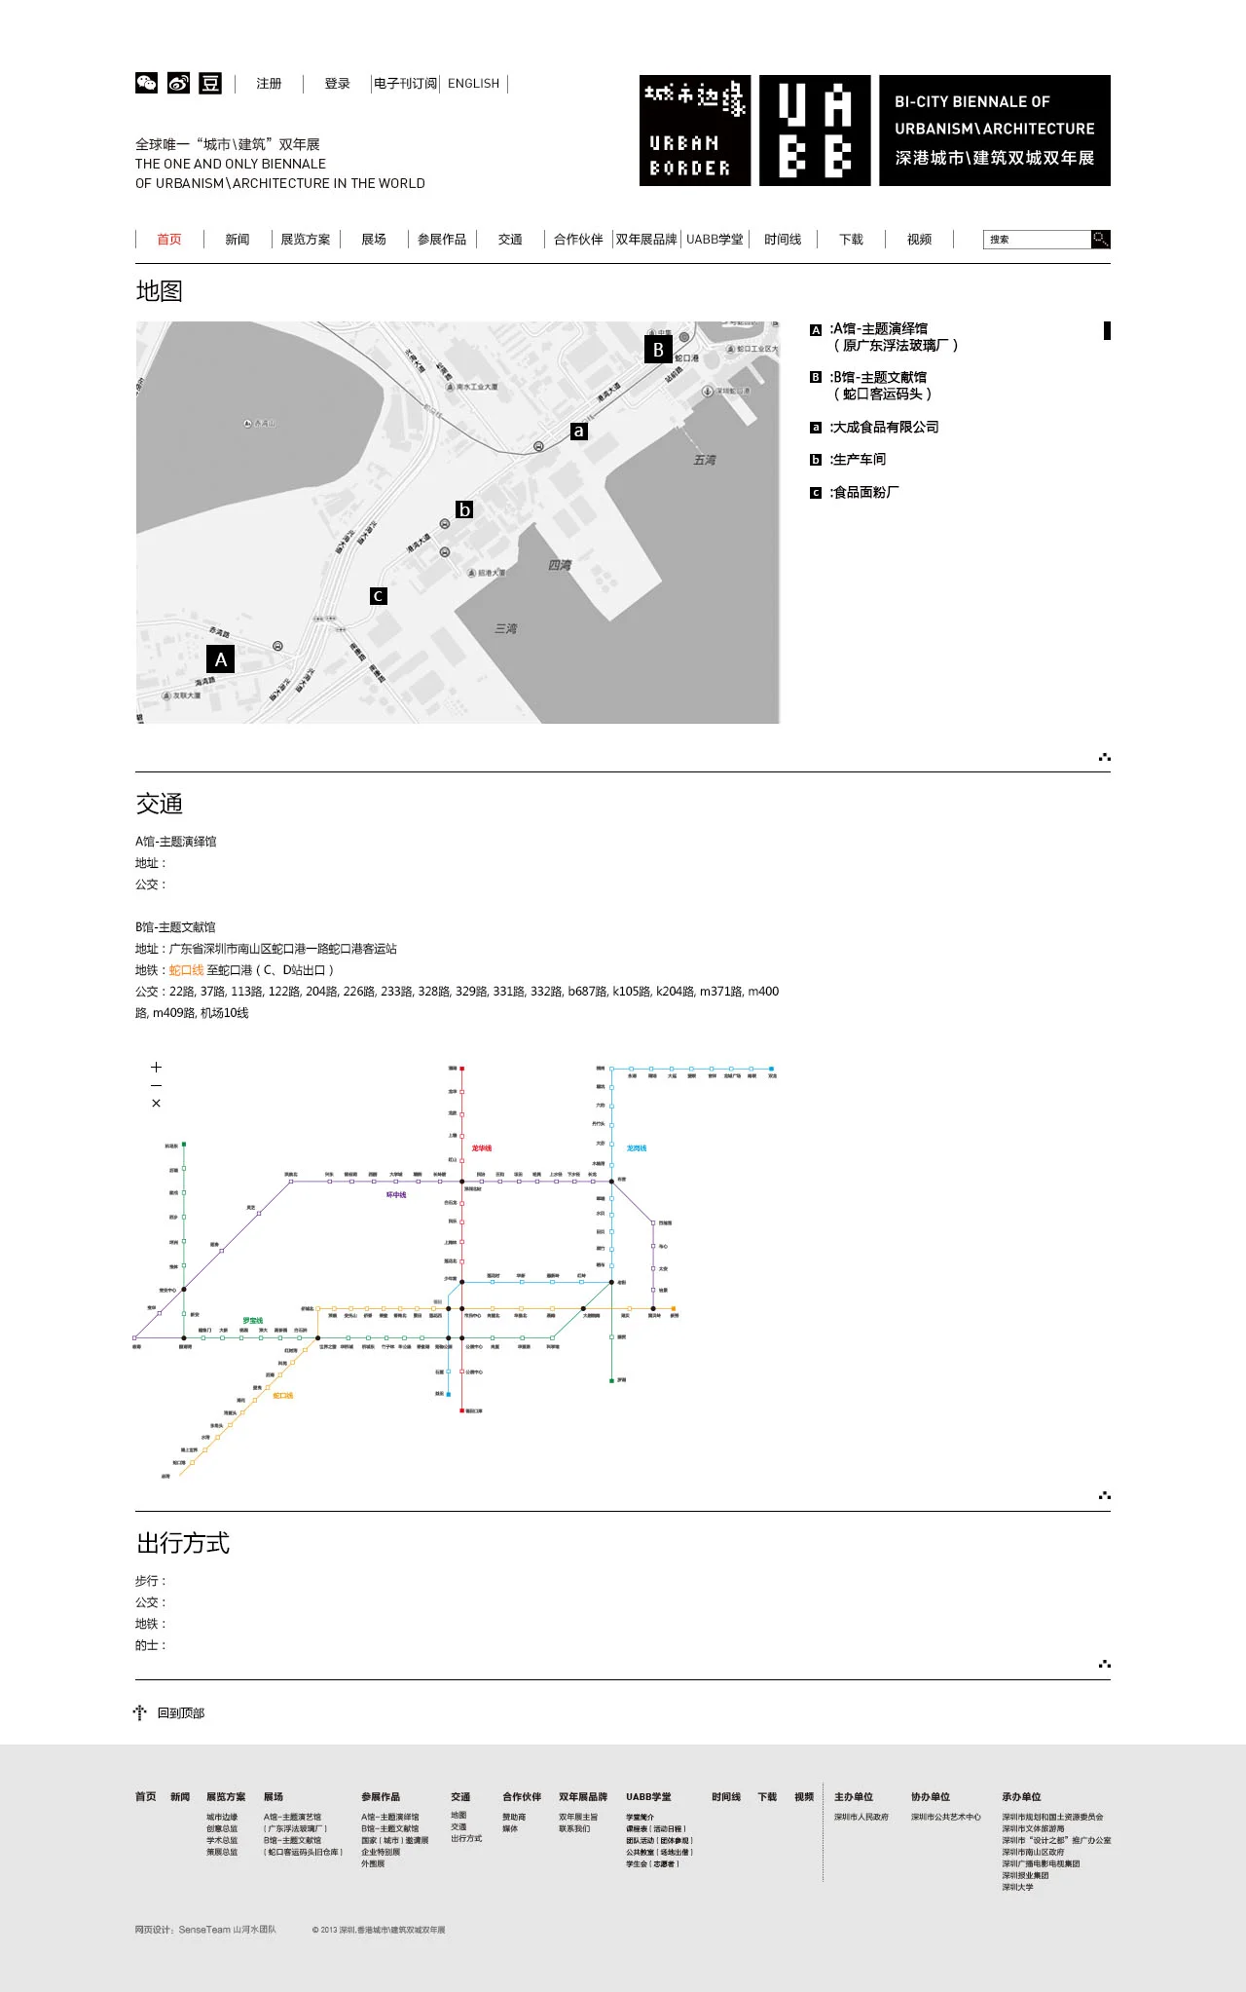Click dotted icon below the map section
The image size is (1246, 1992).
pos(1105,757)
